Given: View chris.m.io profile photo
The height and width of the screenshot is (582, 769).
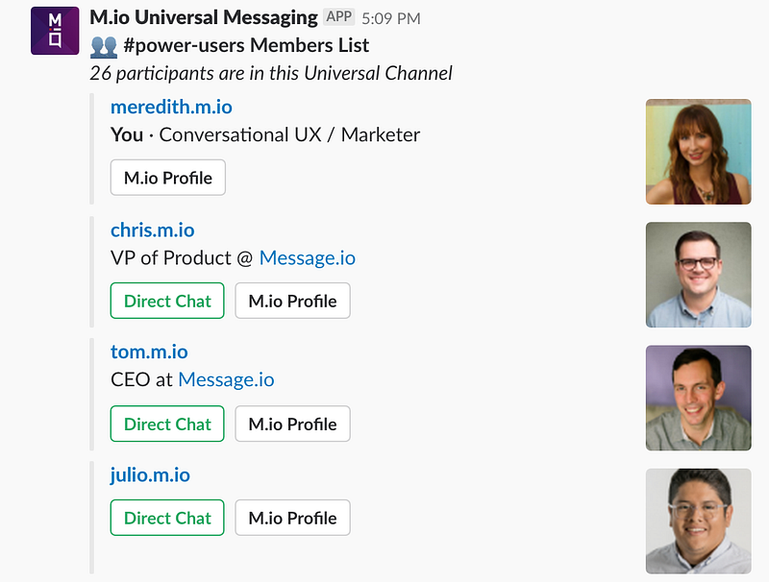Looking at the screenshot, I should click(x=698, y=275).
